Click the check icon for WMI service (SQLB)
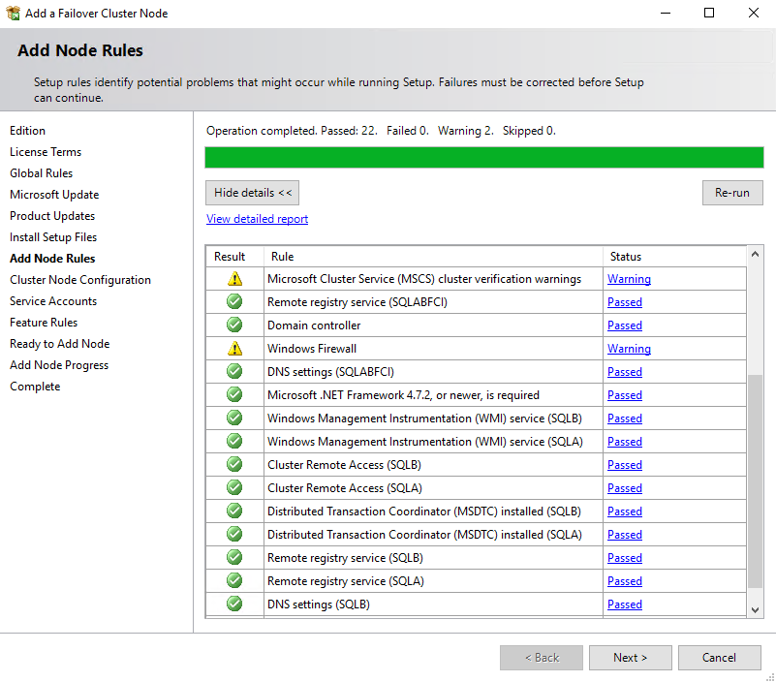776x682 pixels. click(x=234, y=418)
